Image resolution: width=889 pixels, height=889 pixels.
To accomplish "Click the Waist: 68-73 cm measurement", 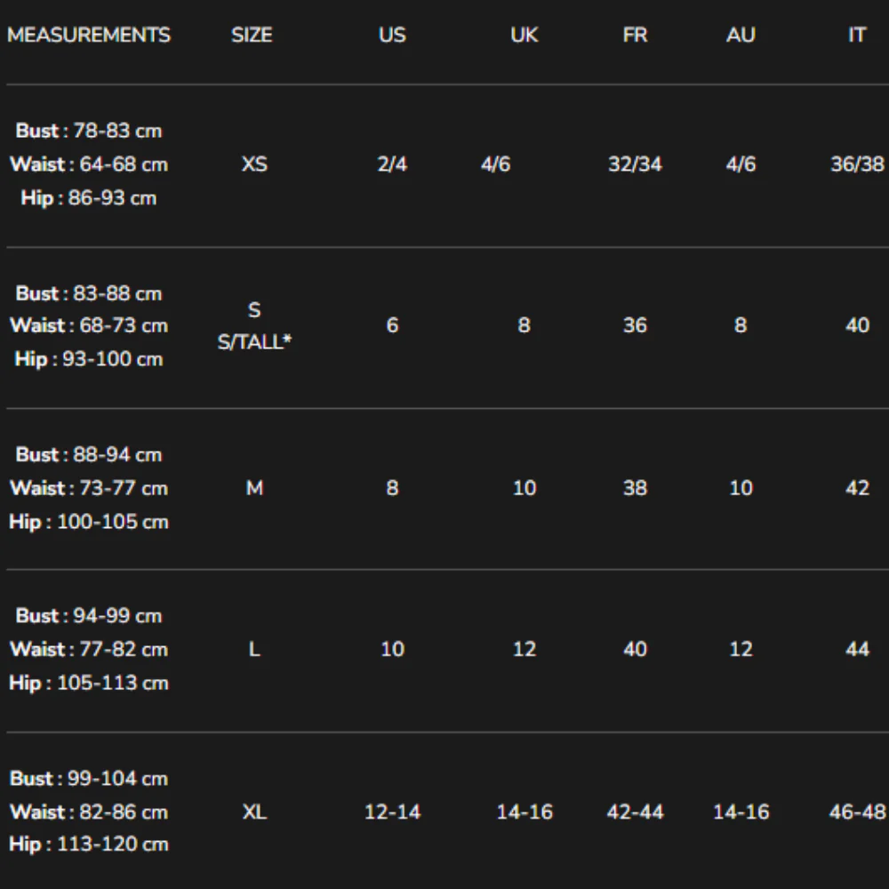I will click(89, 325).
